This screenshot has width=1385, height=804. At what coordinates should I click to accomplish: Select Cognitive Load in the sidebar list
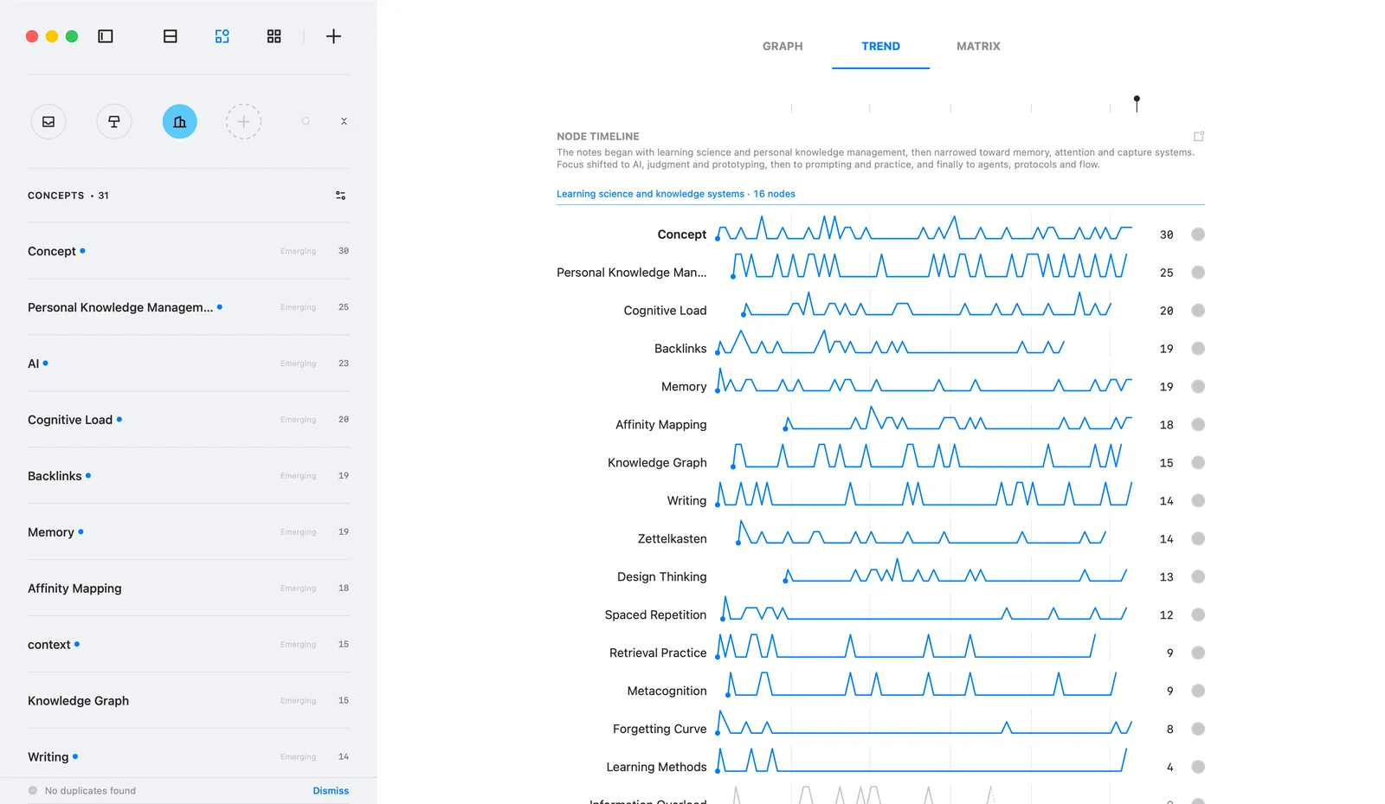(x=189, y=420)
